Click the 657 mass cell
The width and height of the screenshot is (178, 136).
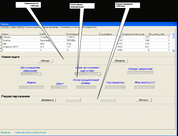[136, 47]
